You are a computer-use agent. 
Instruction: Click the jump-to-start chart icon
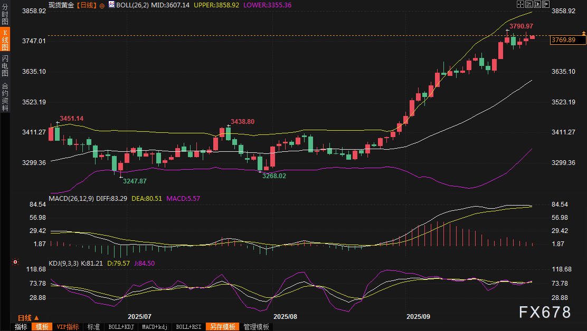(x=529, y=4)
